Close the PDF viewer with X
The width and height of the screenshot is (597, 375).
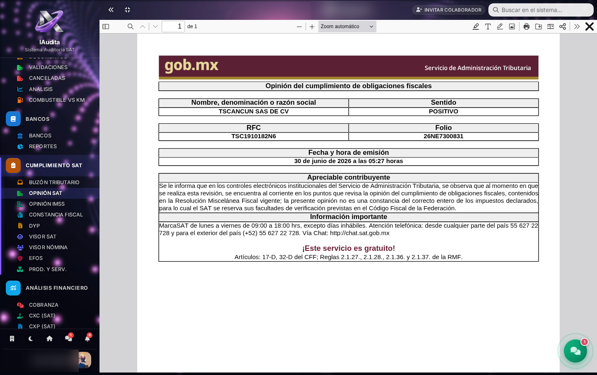point(590,26)
